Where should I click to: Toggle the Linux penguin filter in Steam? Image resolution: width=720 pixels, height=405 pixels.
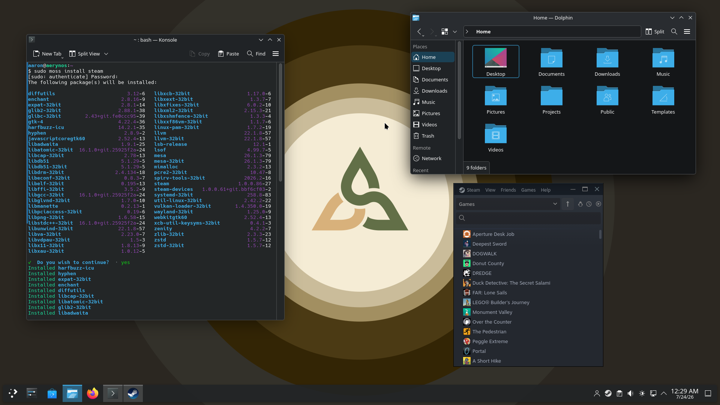[580, 204]
